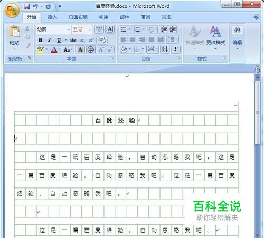The width and height of the screenshot is (264, 238).
Task: Insert enclosed character symbol
Action: (x=91, y=50)
